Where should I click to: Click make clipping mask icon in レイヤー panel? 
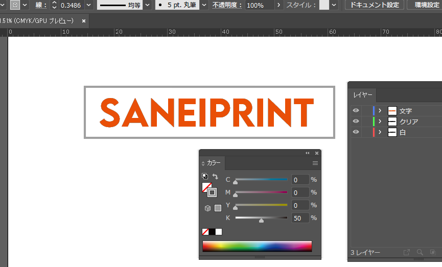[433, 252]
